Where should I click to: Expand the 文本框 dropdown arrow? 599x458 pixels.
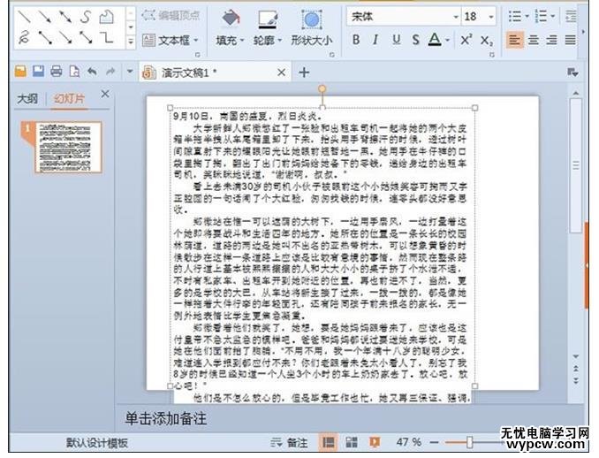[x=195, y=40]
